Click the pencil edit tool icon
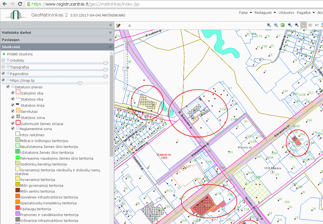This screenshot has width=323, height=224. [x=118, y=26]
